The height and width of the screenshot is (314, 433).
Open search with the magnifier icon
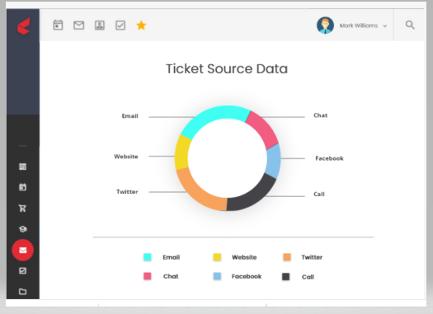(x=410, y=25)
